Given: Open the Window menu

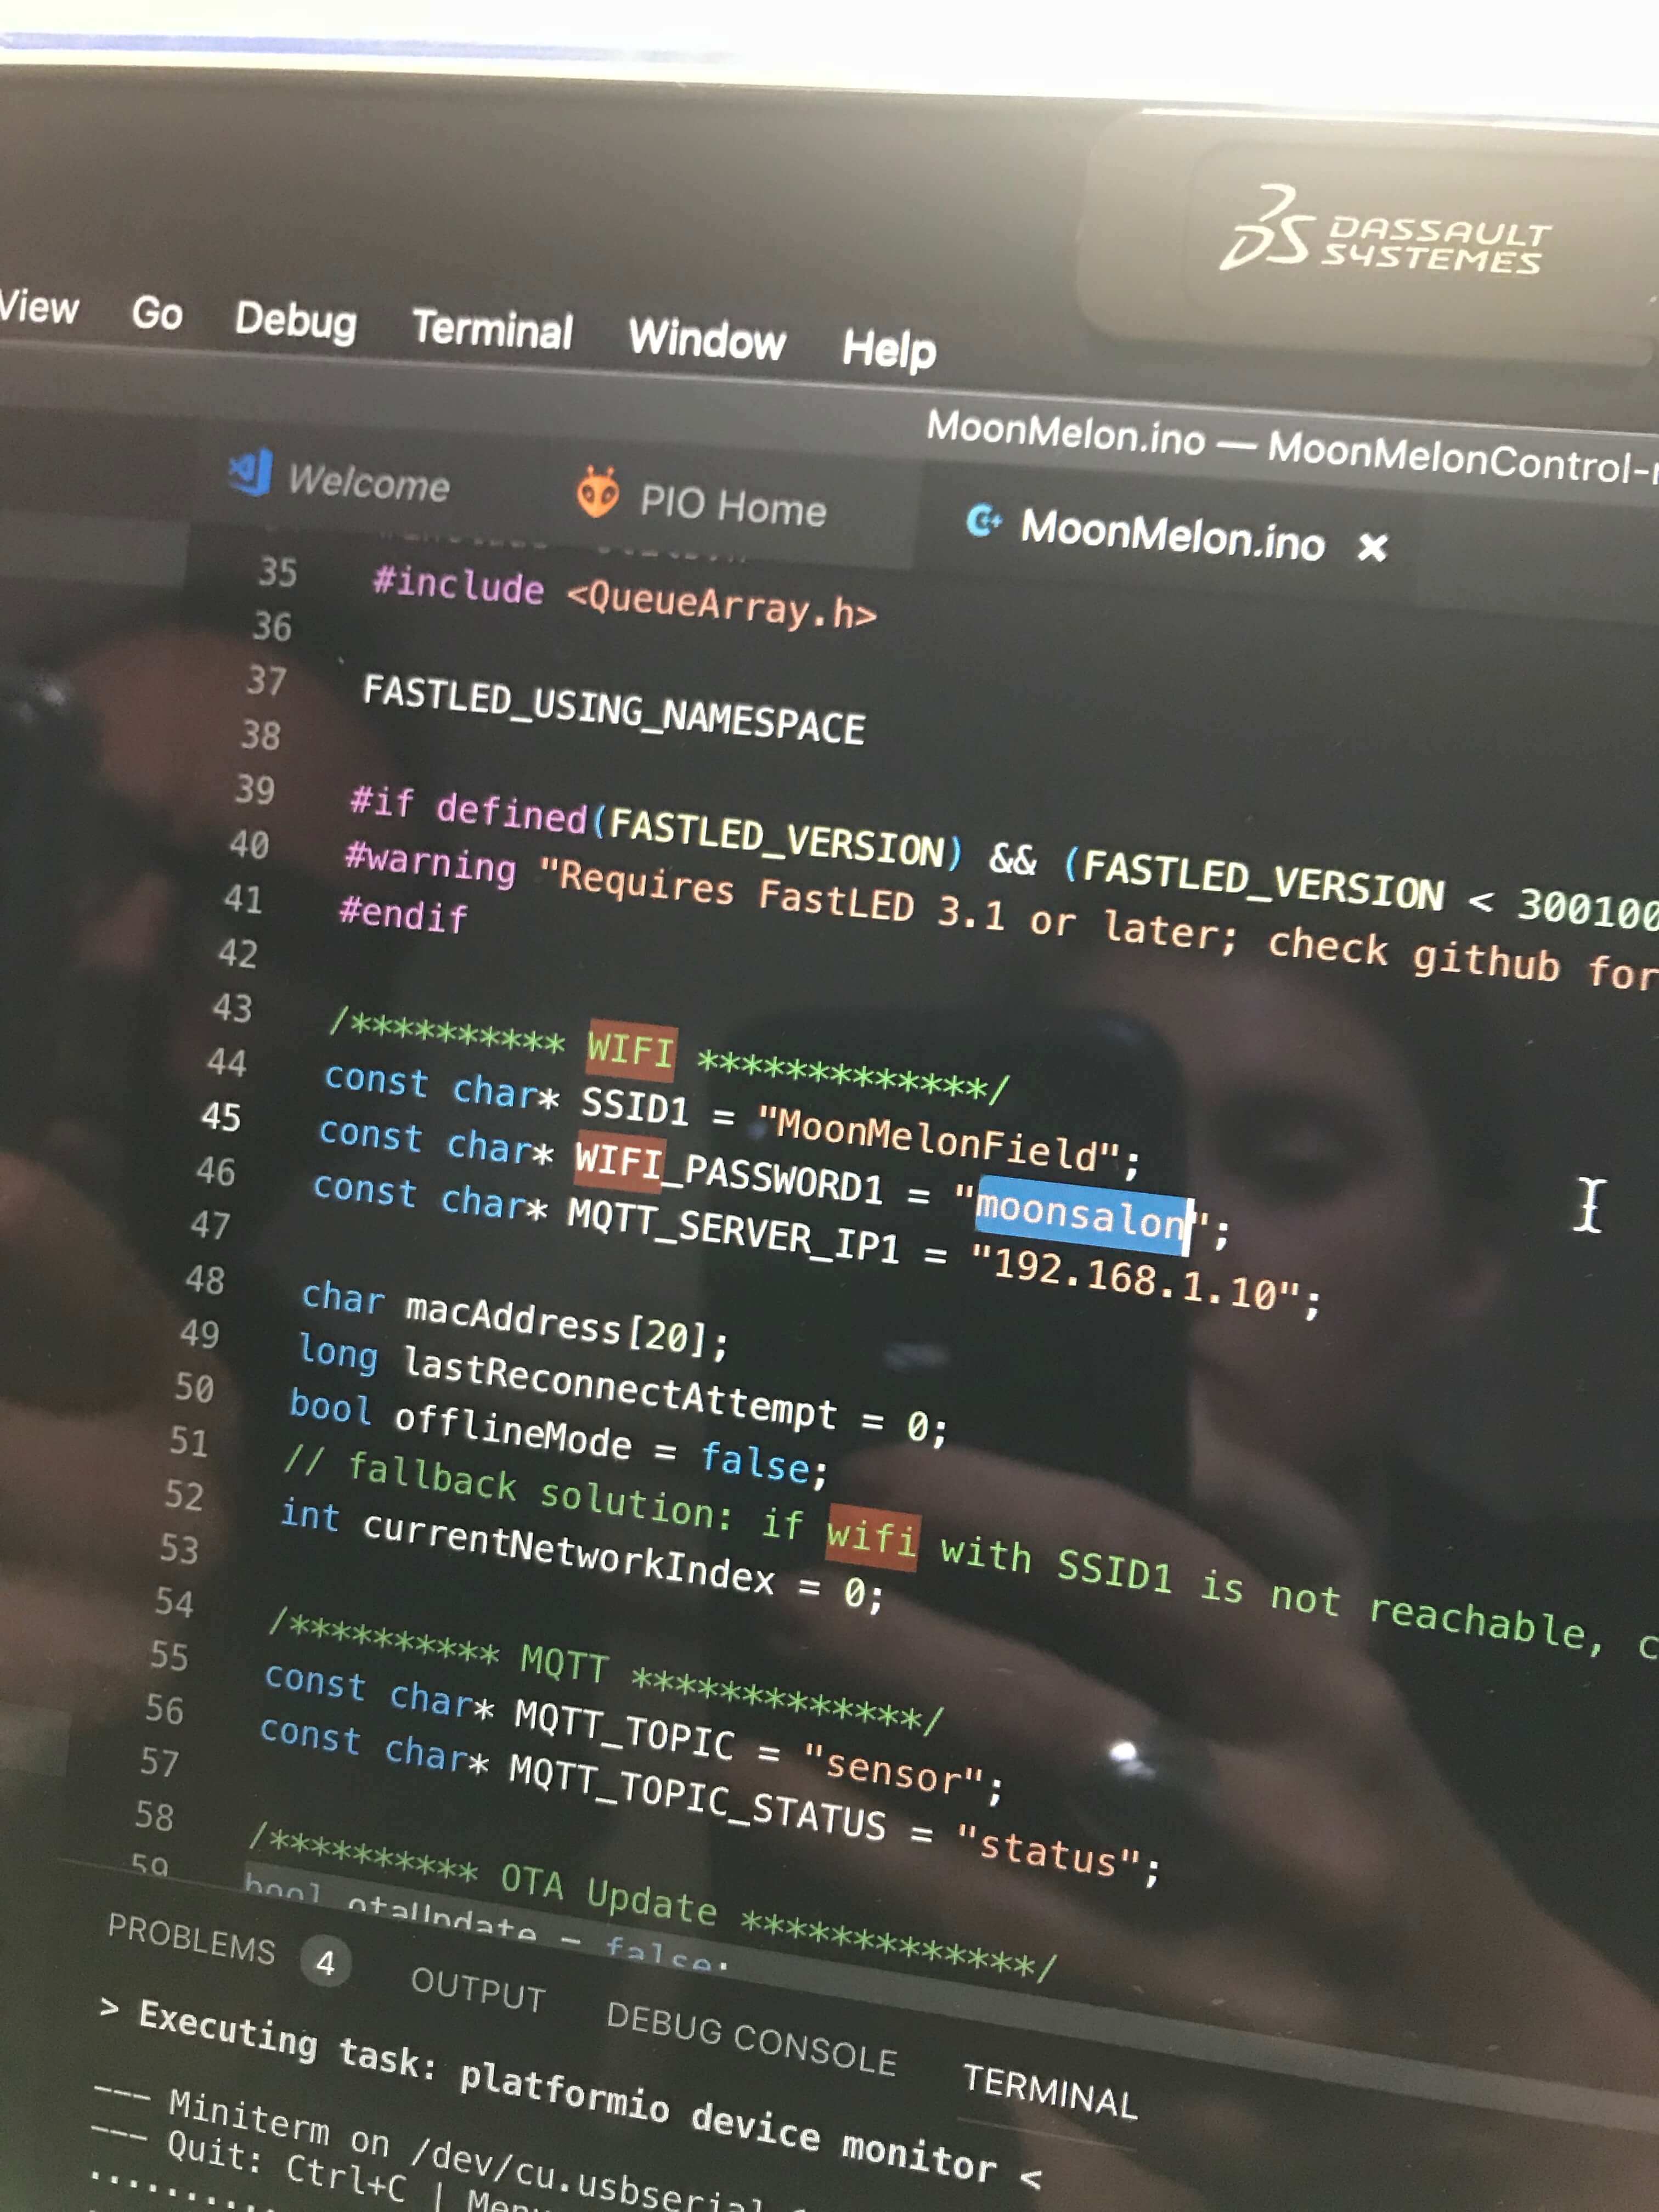Looking at the screenshot, I should (x=706, y=340).
